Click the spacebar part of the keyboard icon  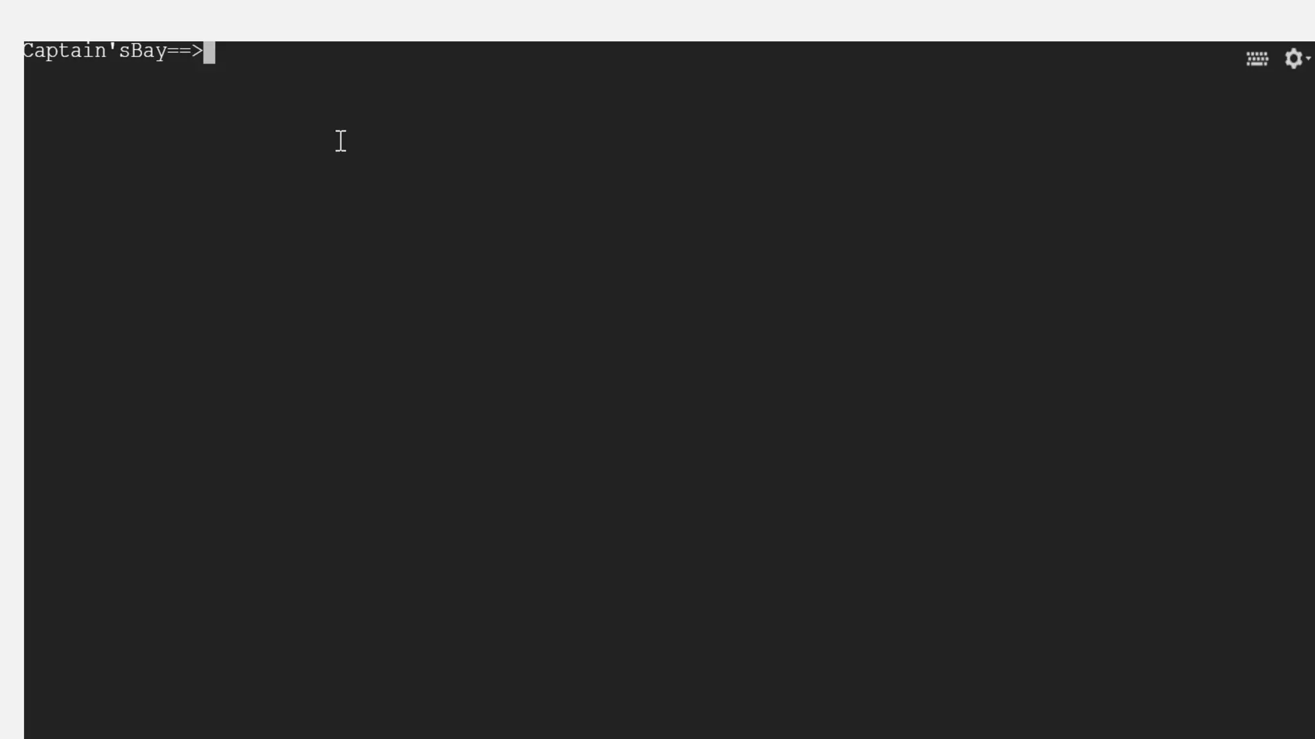click(1257, 65)
